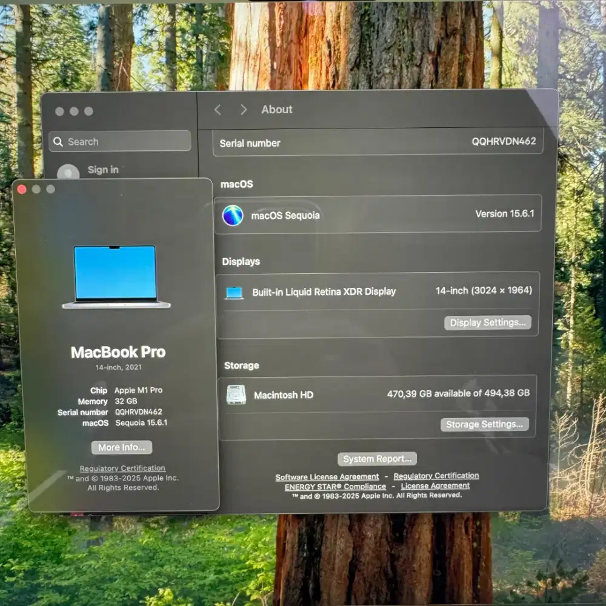
Task: Minimize the About This Mac window
Action: (x=36, y=189)
